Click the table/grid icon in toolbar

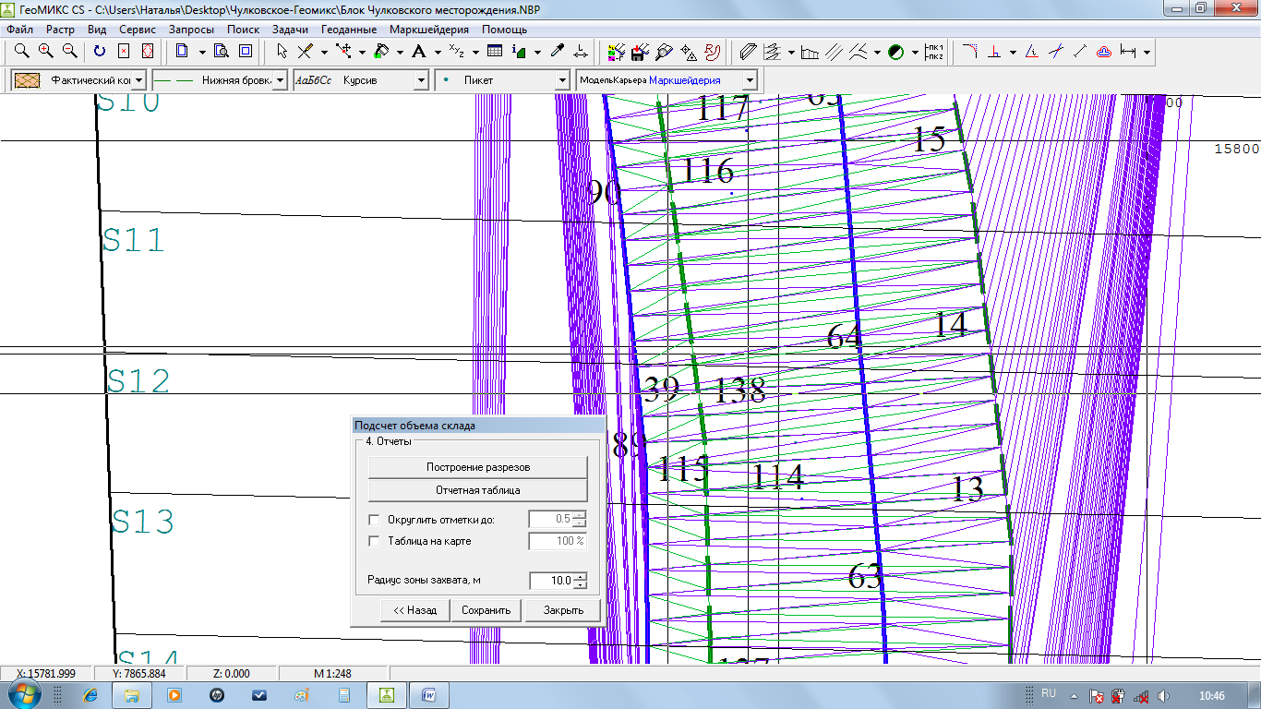tap(495, 52)
